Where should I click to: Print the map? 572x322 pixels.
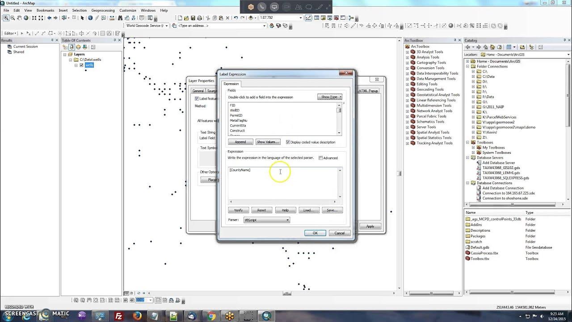pos(199,18)
